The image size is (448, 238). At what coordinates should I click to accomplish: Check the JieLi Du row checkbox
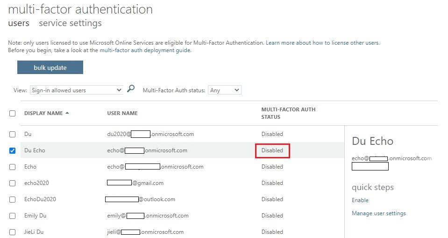12,232
